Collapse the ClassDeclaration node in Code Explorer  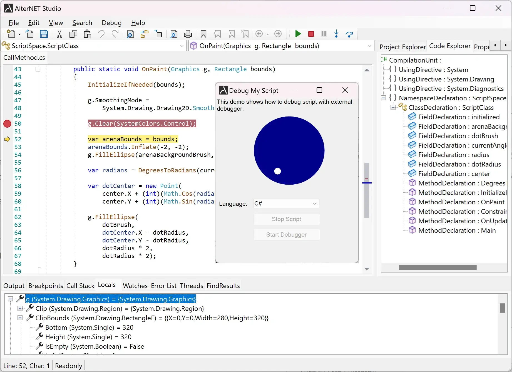[393, 107]
